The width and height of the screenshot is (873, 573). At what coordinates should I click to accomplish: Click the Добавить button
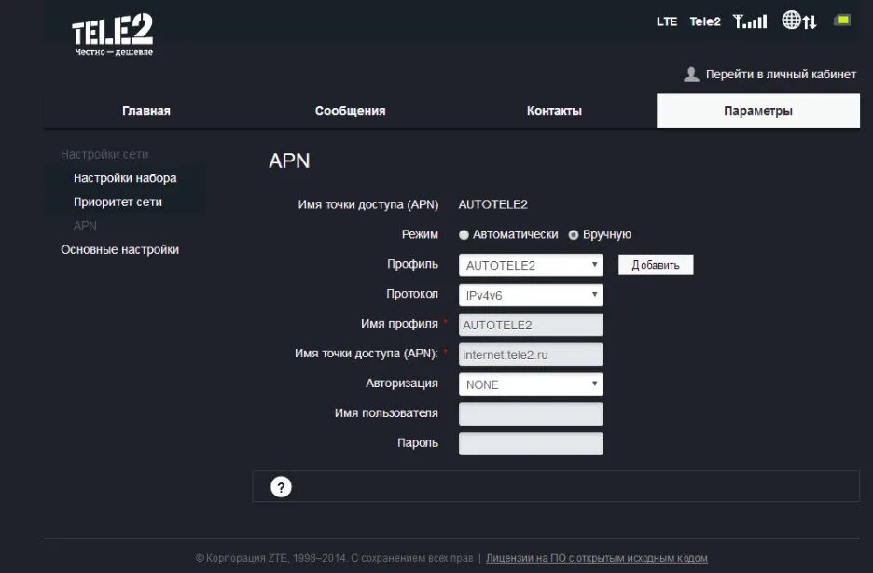pos(656,265)
